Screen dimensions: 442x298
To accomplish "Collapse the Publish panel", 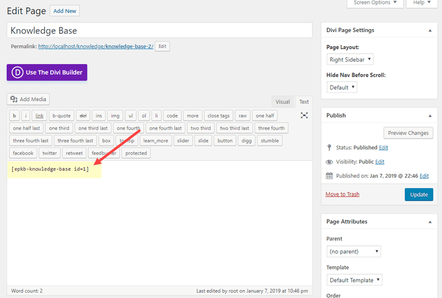I will (x=429, y=115).
